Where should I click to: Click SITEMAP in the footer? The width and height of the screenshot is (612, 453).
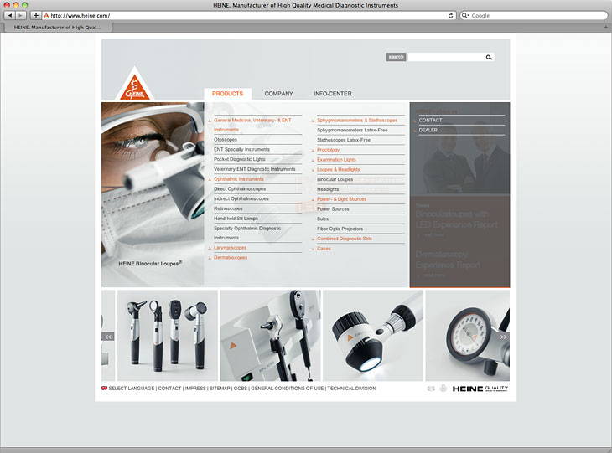[220, 389]
